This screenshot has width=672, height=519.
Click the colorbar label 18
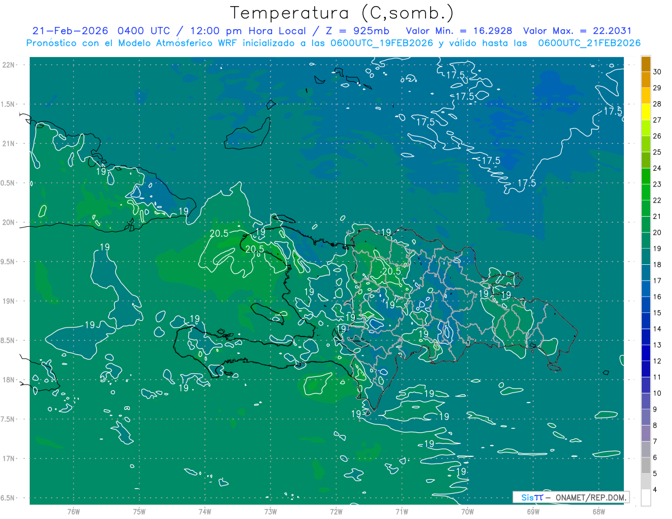click(x=657, y=264)
